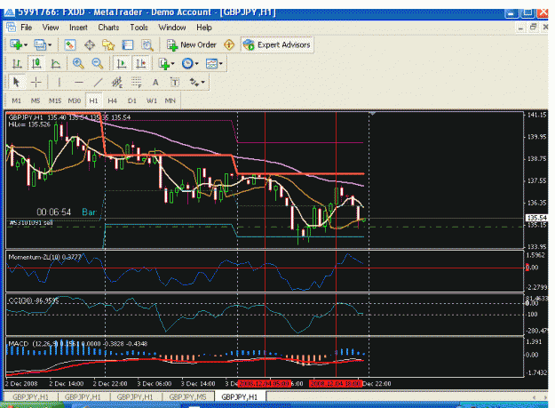Toggle chart Auto Scroll
This screenshot has width=555, height=408.
tap(122, 64)
